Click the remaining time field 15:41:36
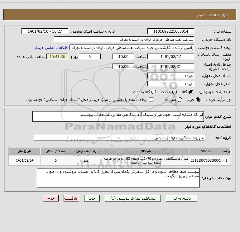The height and width of the screenshot is (232, 240). 57,56
